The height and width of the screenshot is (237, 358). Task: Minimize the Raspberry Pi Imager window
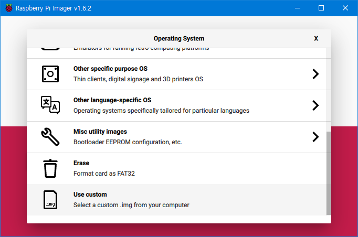[298, 8]
